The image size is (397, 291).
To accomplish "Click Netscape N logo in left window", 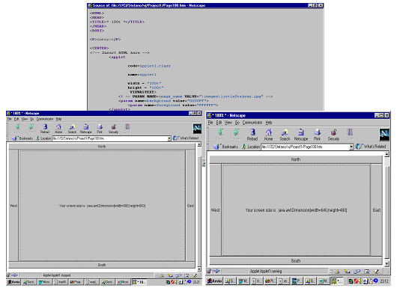I will click(197, 129).
